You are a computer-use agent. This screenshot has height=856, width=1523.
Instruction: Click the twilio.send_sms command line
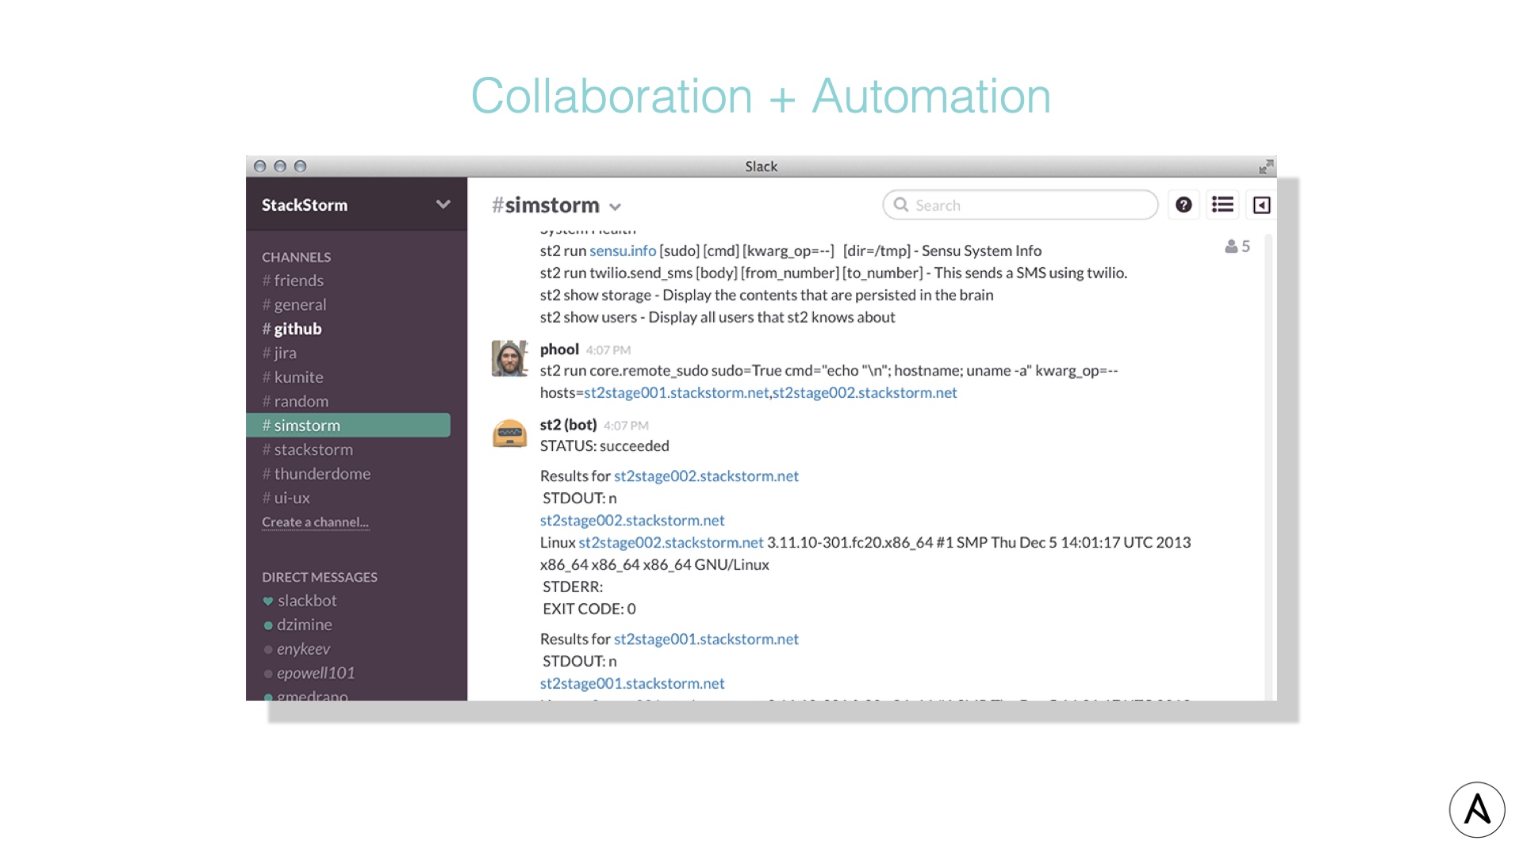pyautogui.click(x=833, y=273)
